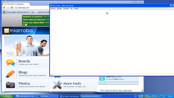Click the yellow shield tray icon

(x=147, y=96)
